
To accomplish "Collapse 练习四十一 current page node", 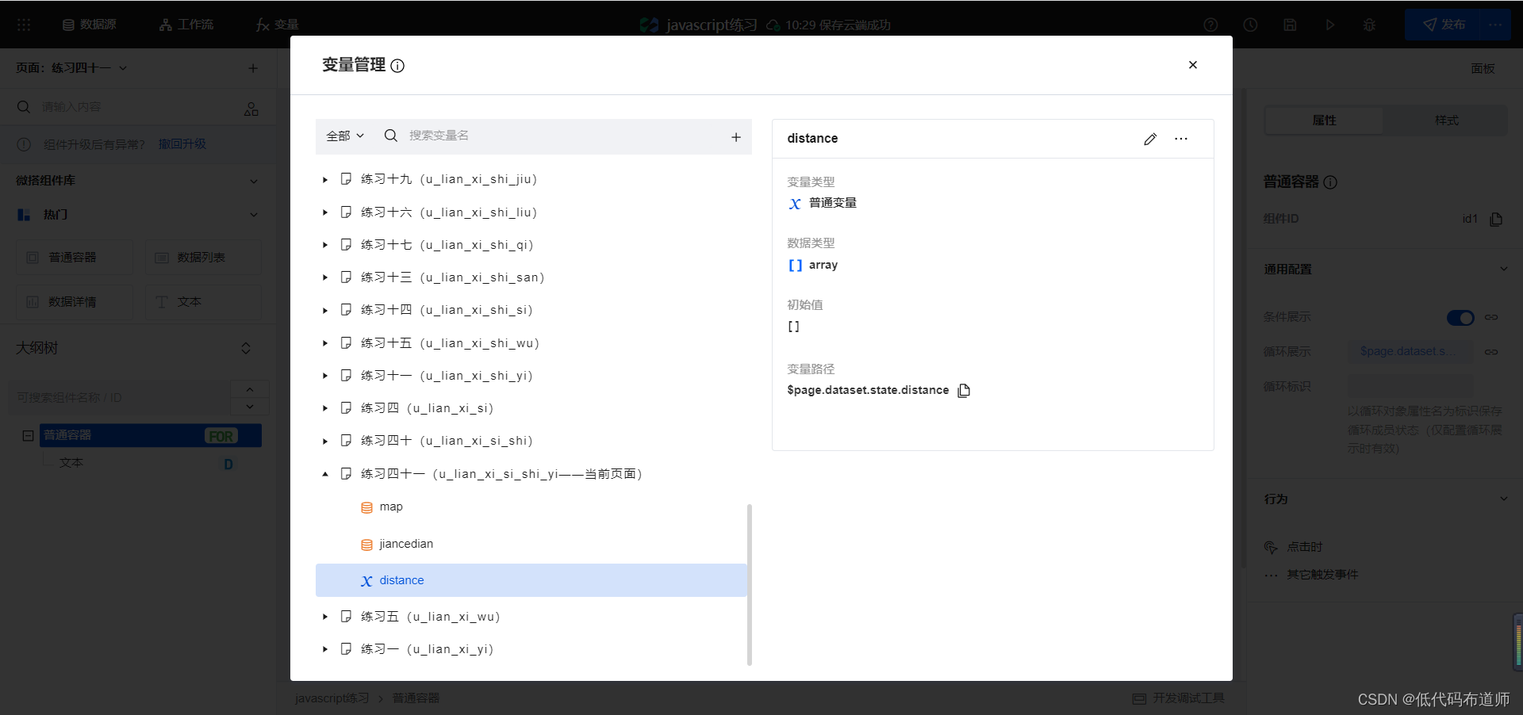I will tap(325, 474).
